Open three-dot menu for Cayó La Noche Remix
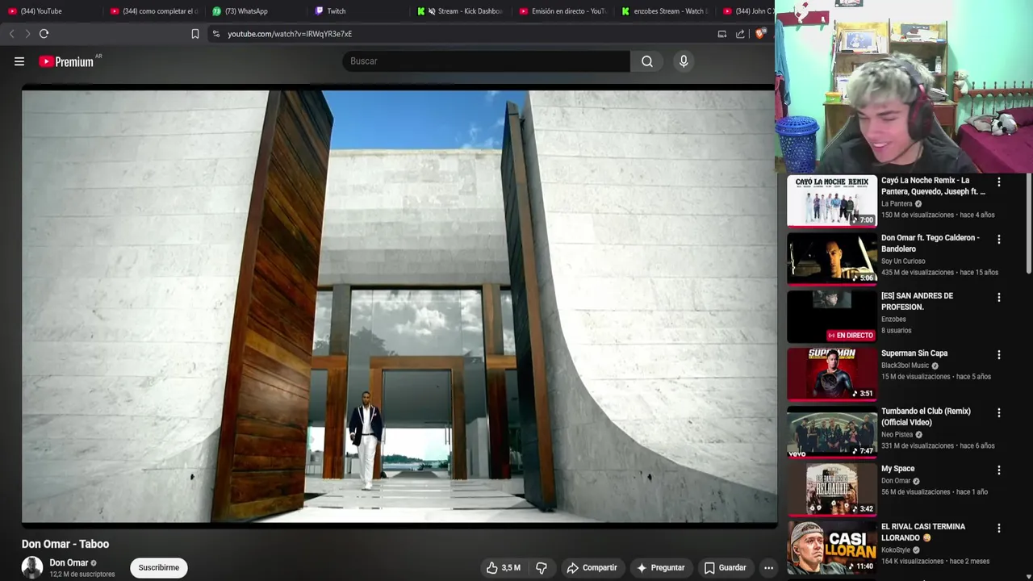 pos(999,182)
